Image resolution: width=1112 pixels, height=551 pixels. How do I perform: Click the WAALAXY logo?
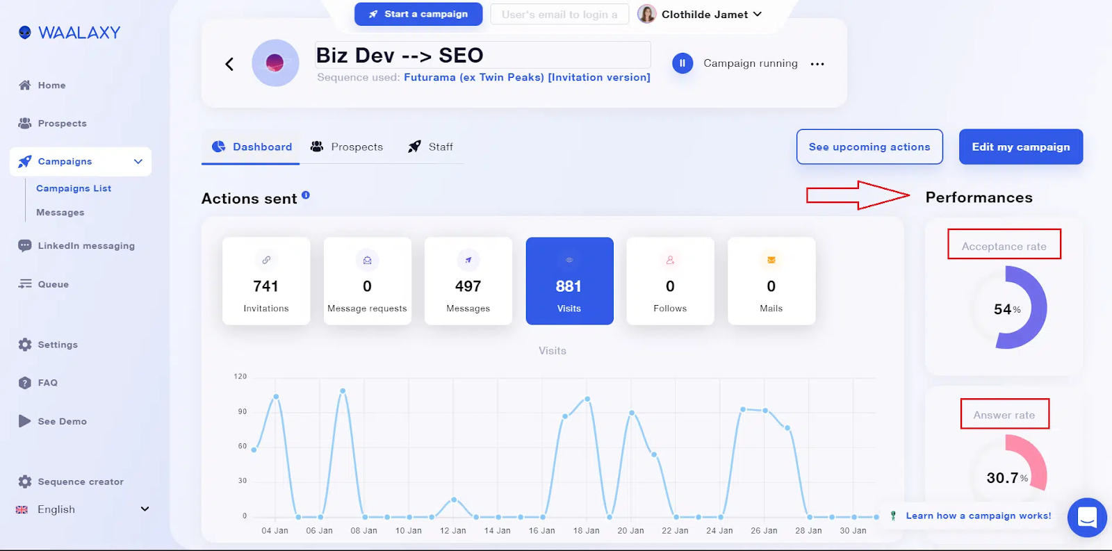(x=69, y=33)
